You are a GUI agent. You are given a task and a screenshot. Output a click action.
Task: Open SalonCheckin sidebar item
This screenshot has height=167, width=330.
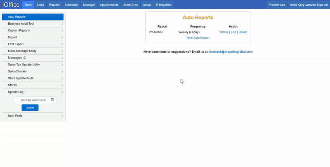coord(33,71)
